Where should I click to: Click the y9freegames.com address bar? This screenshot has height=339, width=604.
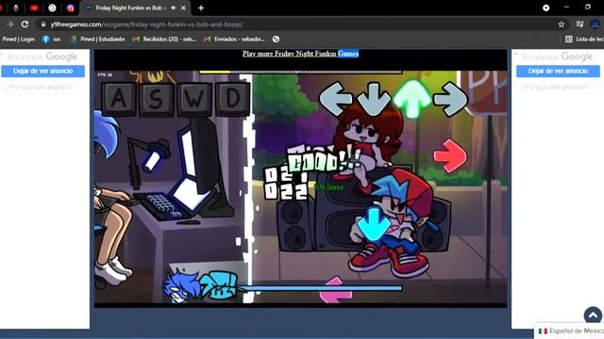coord(296,24)
